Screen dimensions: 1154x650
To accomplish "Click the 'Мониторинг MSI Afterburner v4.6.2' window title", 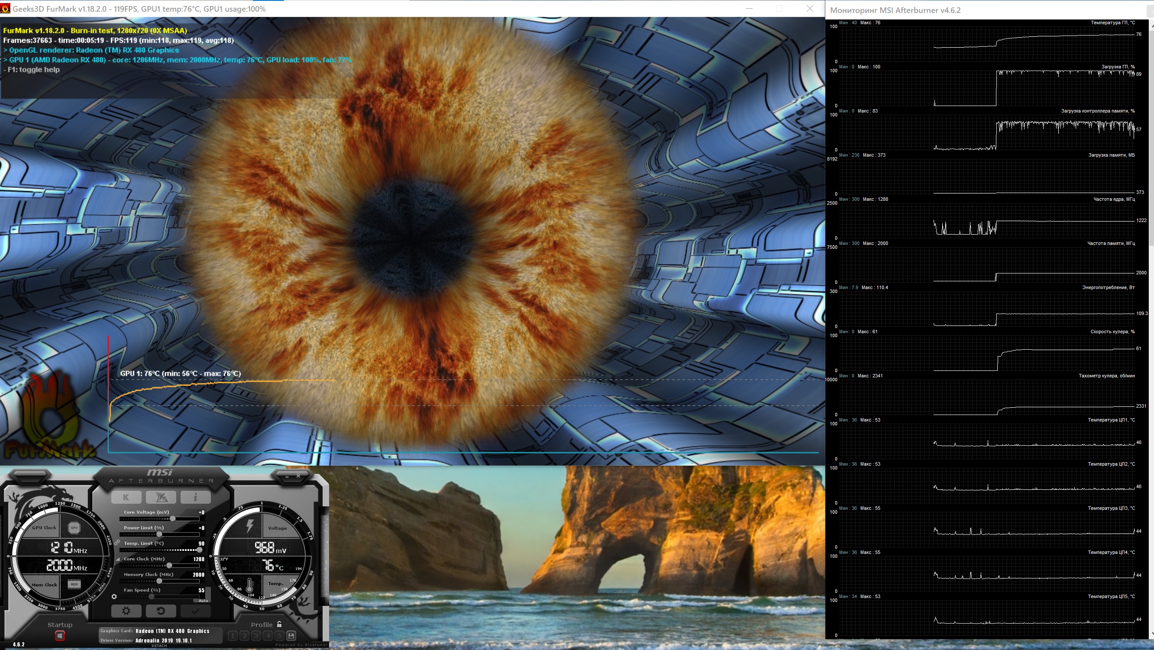I will (x=895, y=10).
